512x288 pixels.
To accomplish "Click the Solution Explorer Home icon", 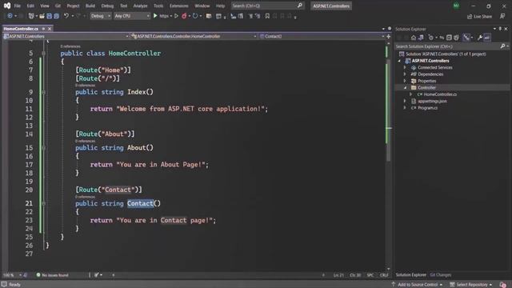I will pyautogui.click(x=414, y=38).
